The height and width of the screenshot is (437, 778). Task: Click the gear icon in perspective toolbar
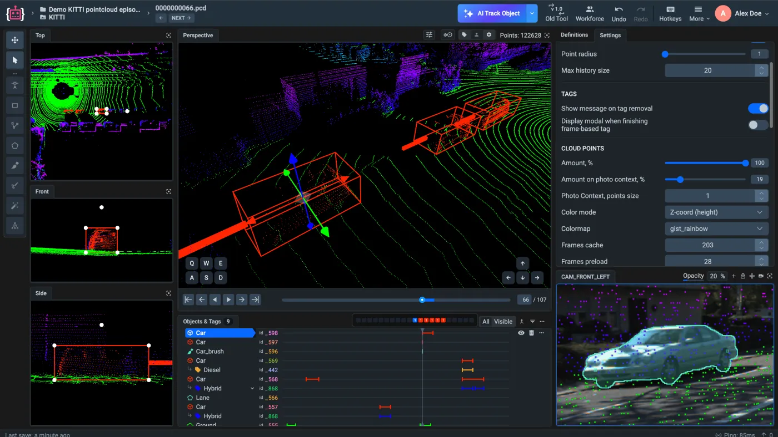[489, 35]
